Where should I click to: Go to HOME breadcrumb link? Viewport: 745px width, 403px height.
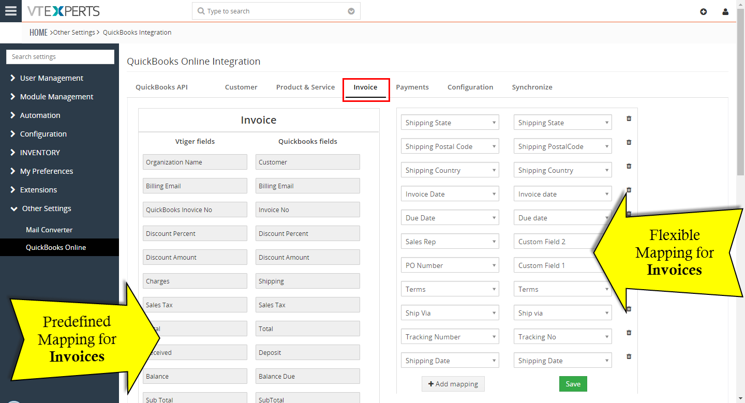point(38,32)
